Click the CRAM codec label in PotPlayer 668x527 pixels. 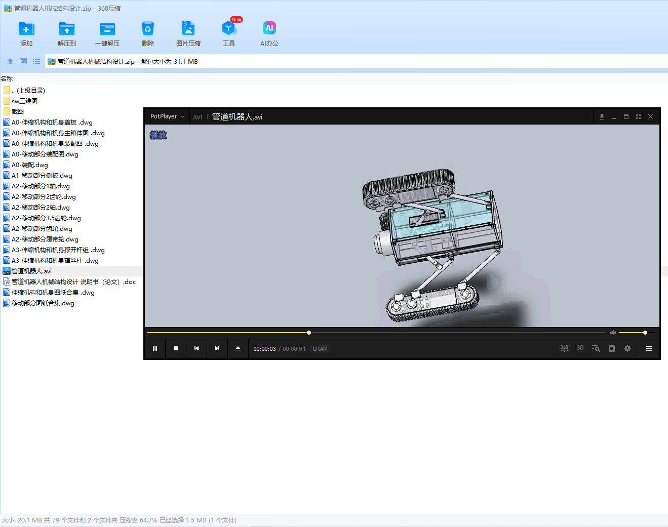pyautogui.click(x=320, y=349)
